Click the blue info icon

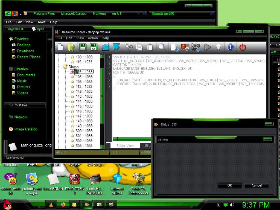231,47
